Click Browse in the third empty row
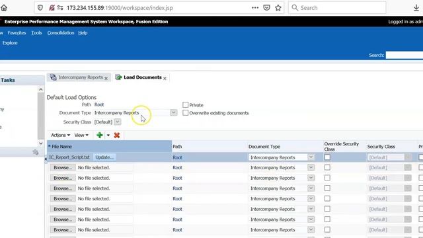 click(x=63, y=188)
